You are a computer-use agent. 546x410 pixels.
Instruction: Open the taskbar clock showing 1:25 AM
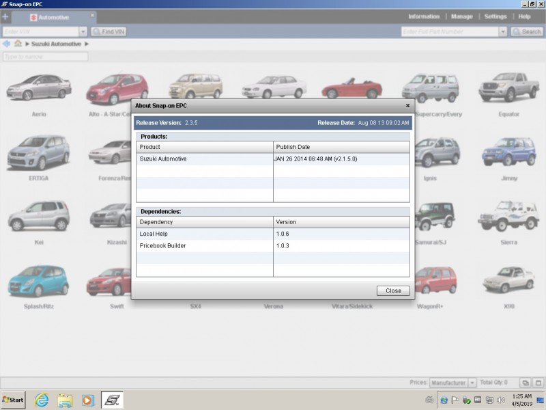pos(521,400)
